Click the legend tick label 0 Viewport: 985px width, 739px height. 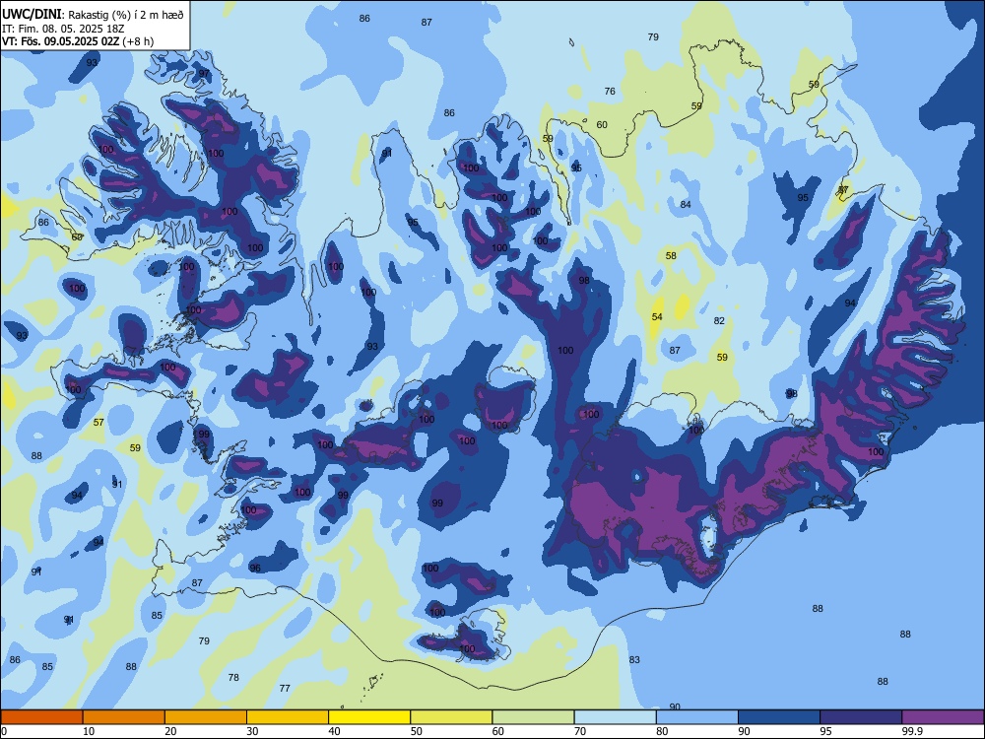click(x=4, y=731)
